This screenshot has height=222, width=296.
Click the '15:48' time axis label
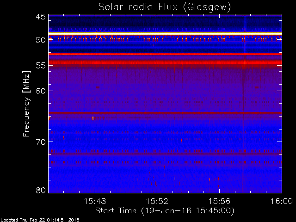[x=95, y=201]
